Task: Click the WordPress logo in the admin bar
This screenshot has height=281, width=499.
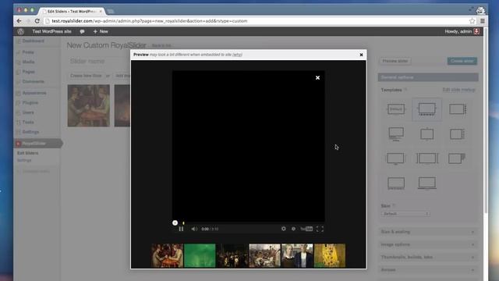Action: tap(21, 31)
